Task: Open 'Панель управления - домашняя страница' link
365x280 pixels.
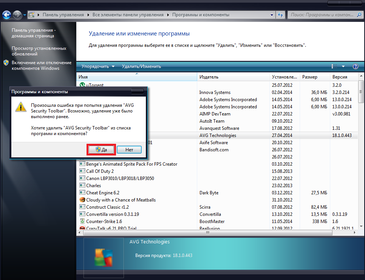Action: click(x=34, y=33)
